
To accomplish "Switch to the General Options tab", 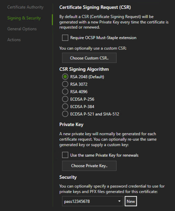I will click(22, 29).
